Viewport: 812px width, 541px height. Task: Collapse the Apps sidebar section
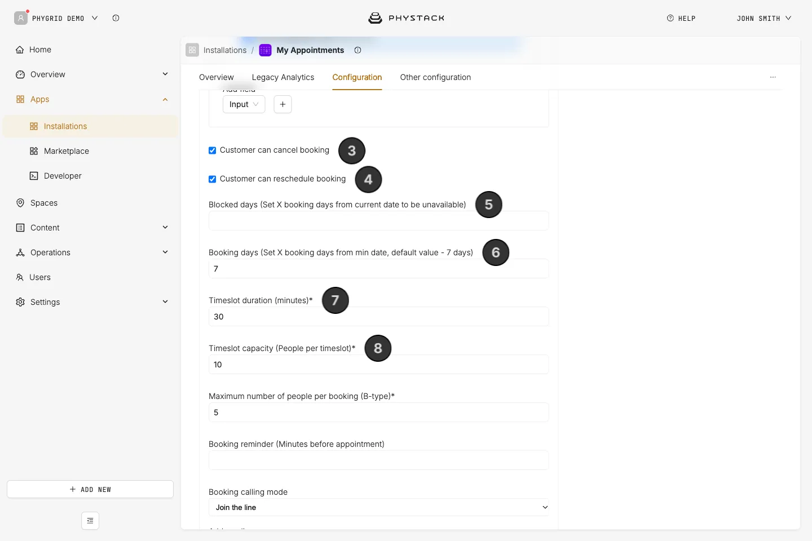165,99
